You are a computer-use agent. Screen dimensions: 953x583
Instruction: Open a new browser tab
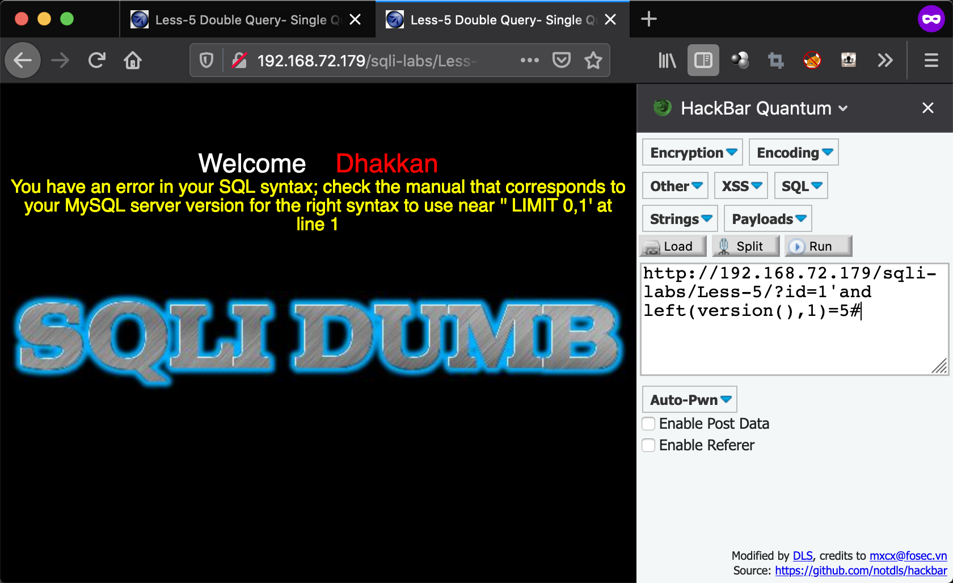click(x=648, y=19)
